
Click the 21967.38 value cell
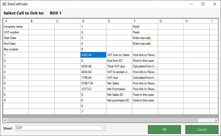[93, 83]
